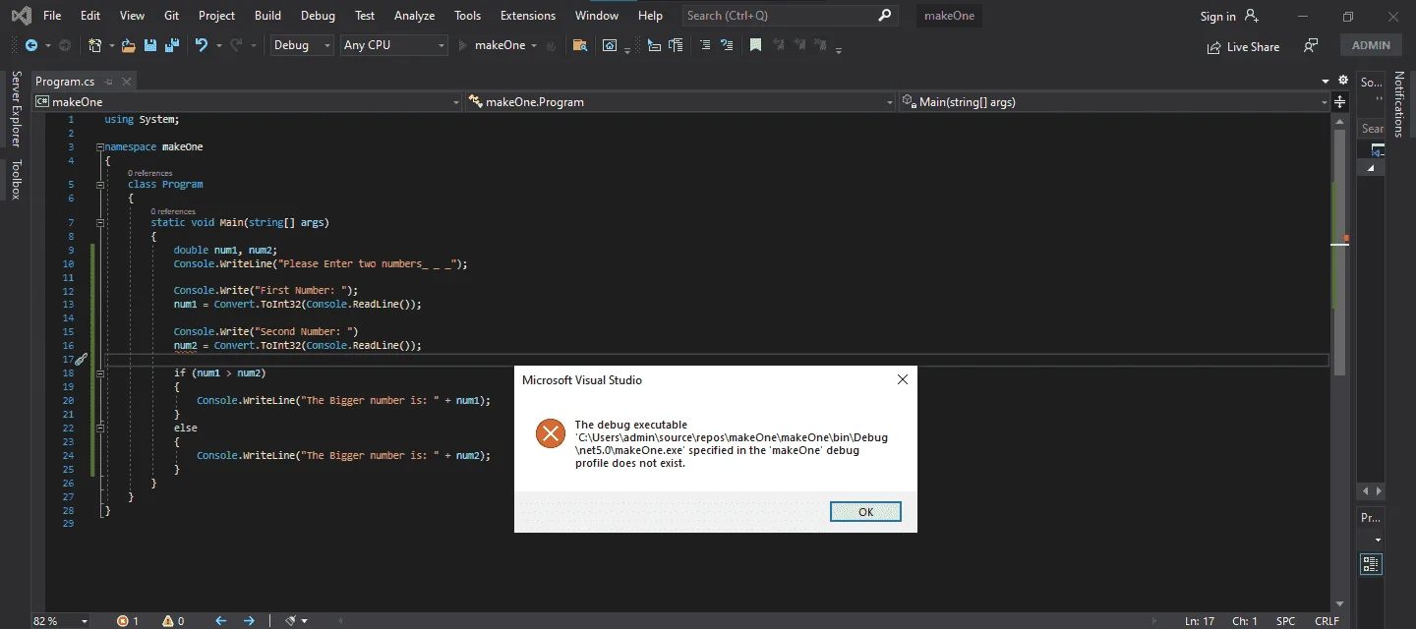Open the Project menu

pyautogui.click(x=216, y=16)
